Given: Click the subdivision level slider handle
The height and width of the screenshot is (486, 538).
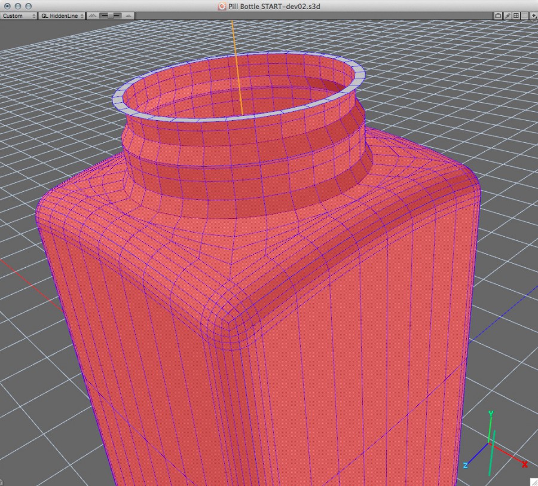Looking at the screenshot, I should (x=110, y=16).
